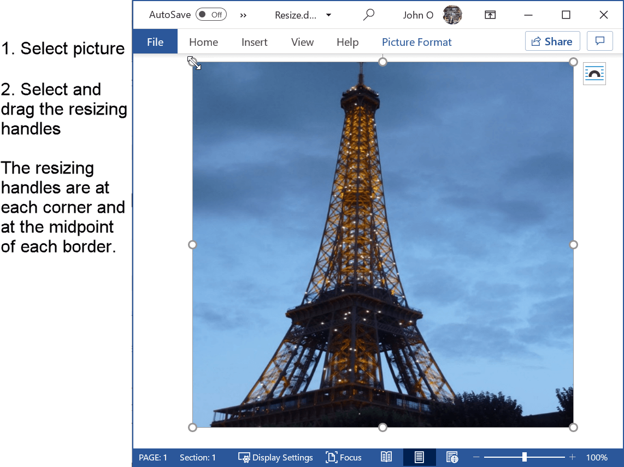Enable Focus mode from the status bar

tap(344, 457)
